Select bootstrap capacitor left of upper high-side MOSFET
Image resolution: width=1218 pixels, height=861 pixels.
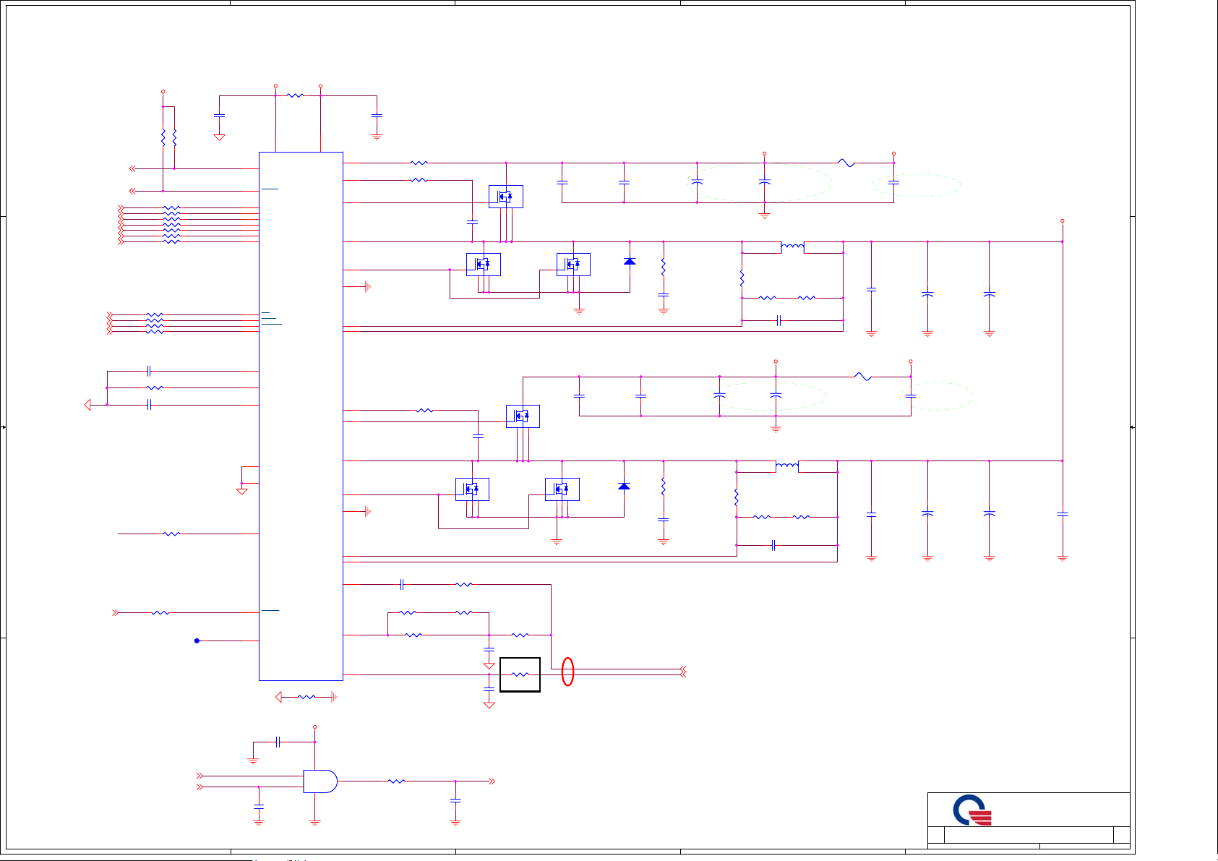(x=472, y=222)
